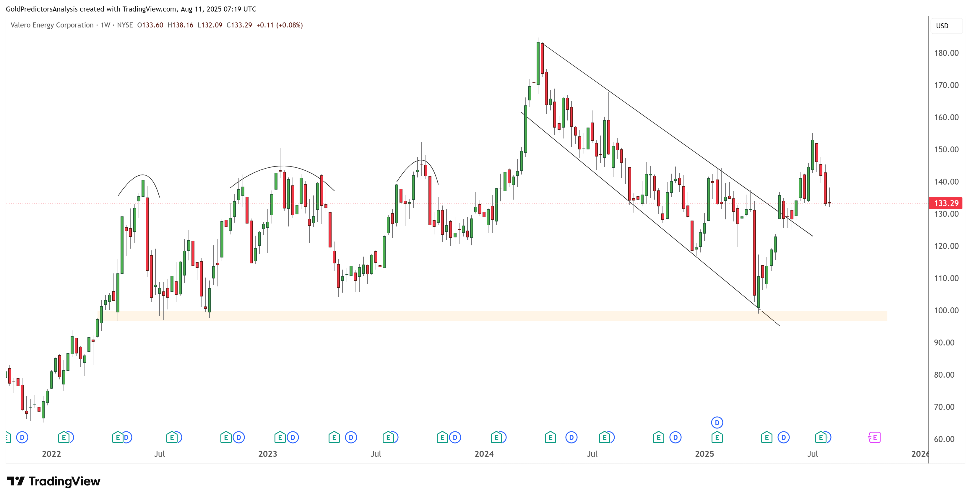Click the February 2023 dividend marker
This screenshot has height=499, width=971.
293,437
